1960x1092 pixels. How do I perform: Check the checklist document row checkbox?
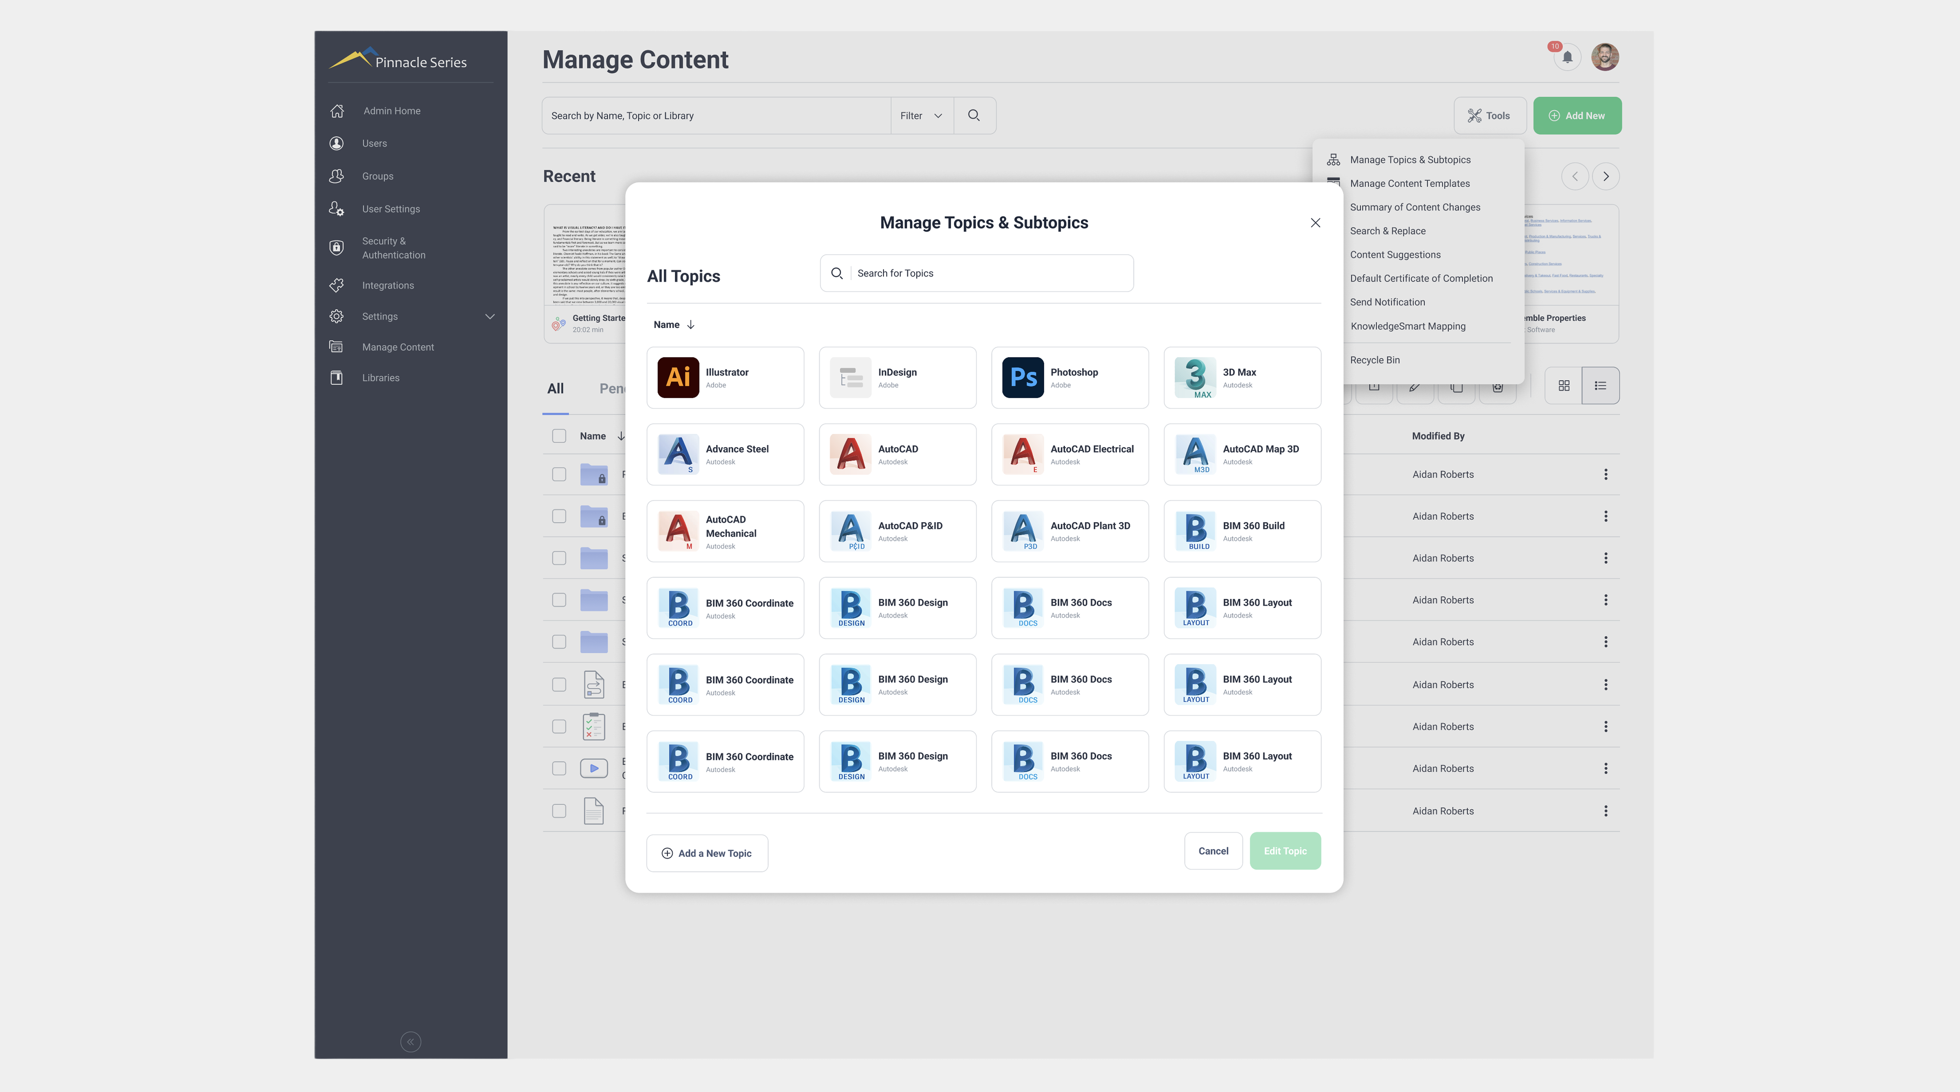click(x=559, y=727)
